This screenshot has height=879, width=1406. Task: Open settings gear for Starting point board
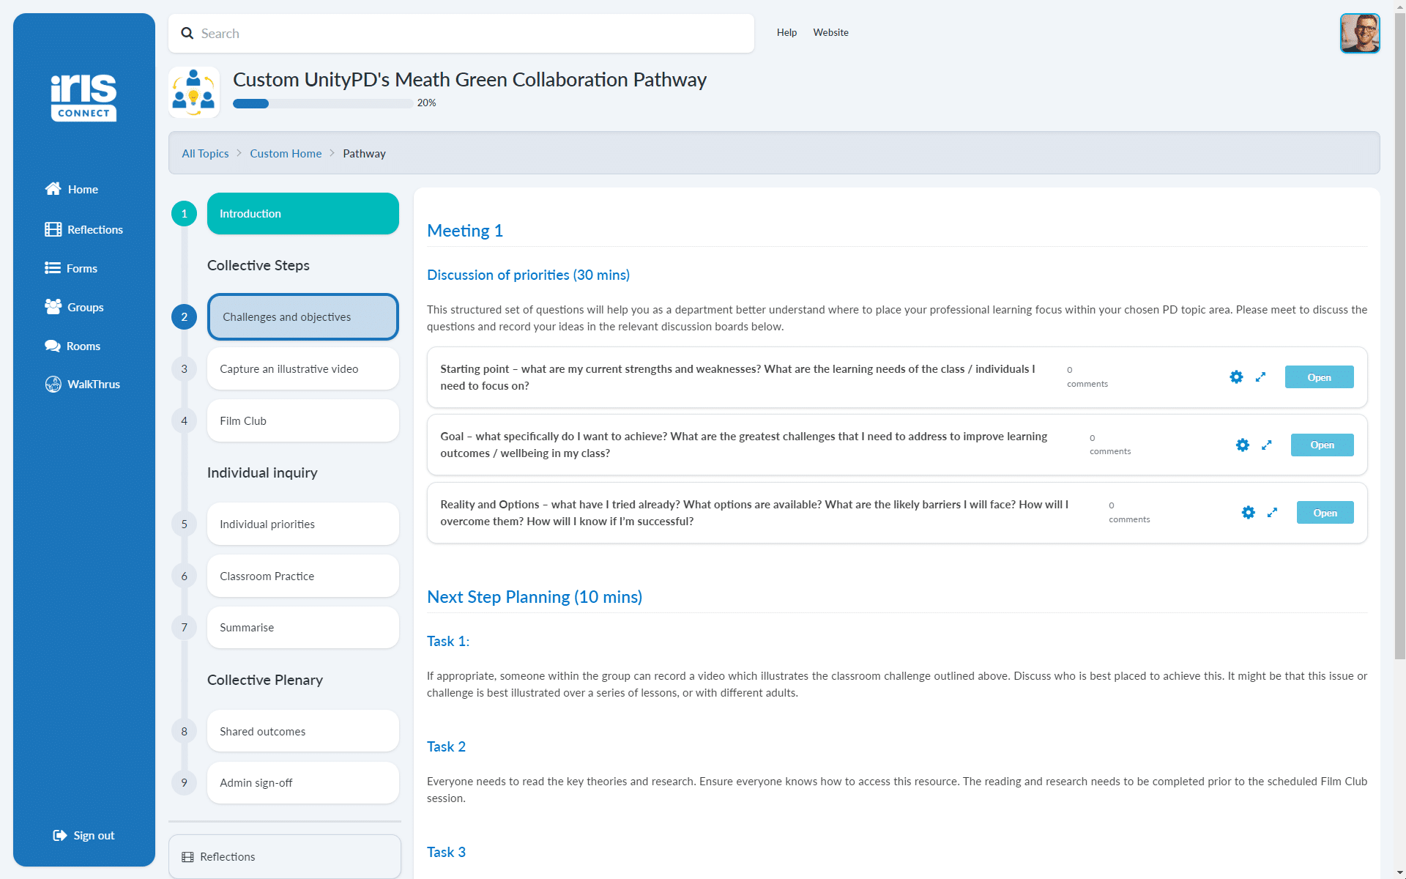tap(1236, 377)
